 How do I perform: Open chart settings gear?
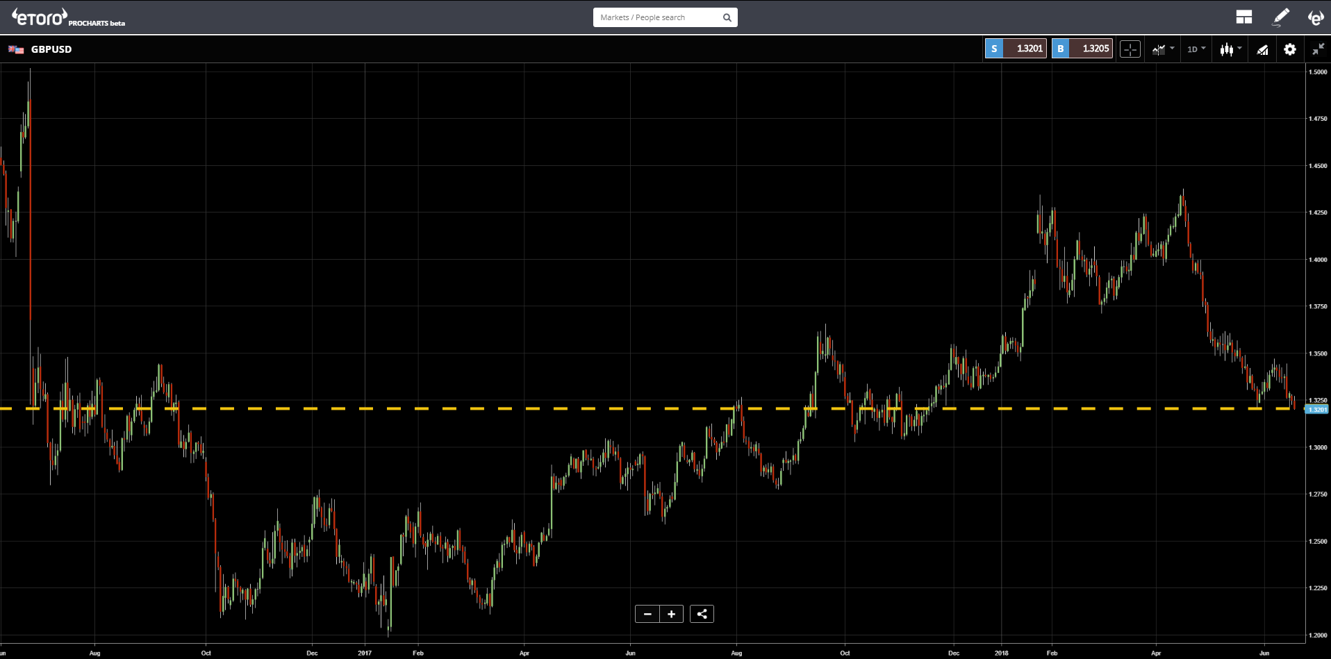[x=1290, y=49]
